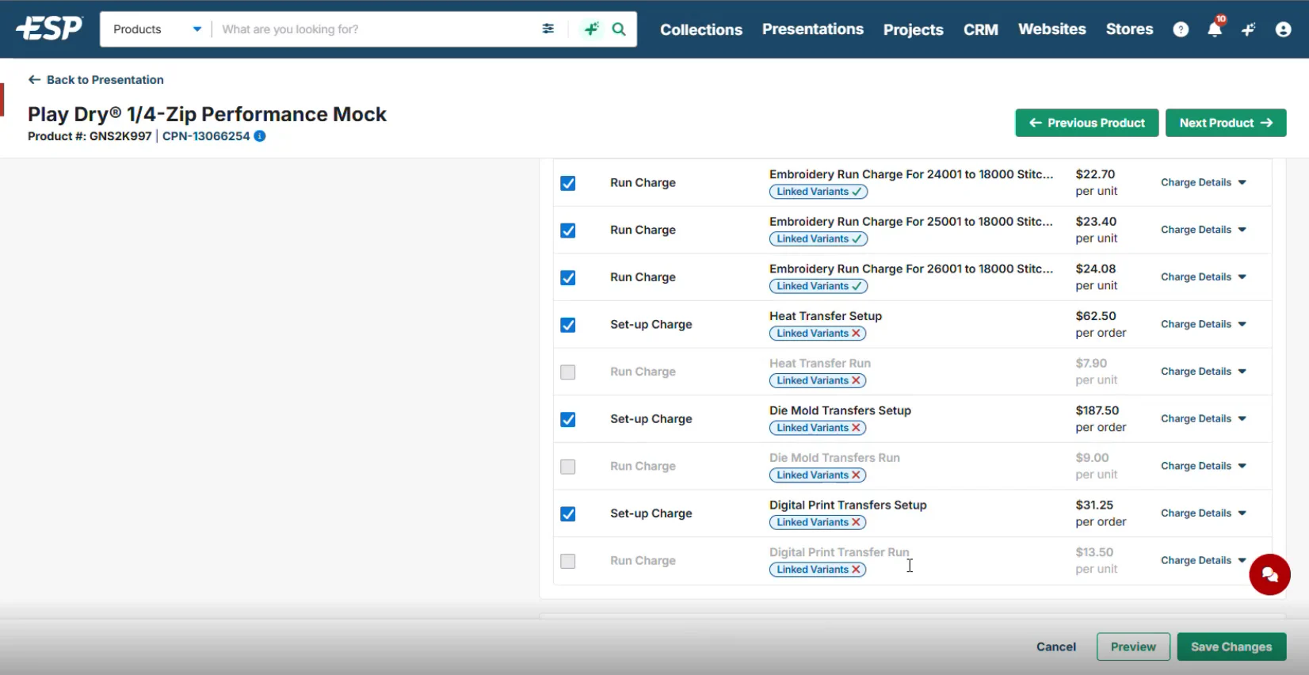The image size is (1309, 675).
Task: Uncheck the $24.08 Run Charge checkbox
Action: [x=568, y=277]
